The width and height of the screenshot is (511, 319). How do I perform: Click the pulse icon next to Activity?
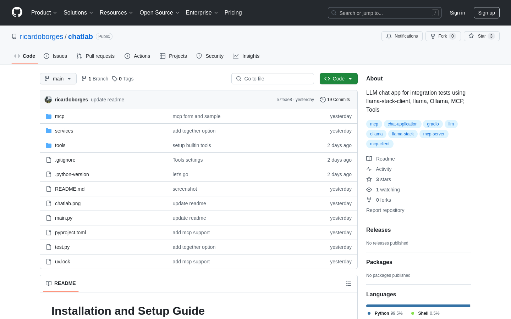[369, 169]
